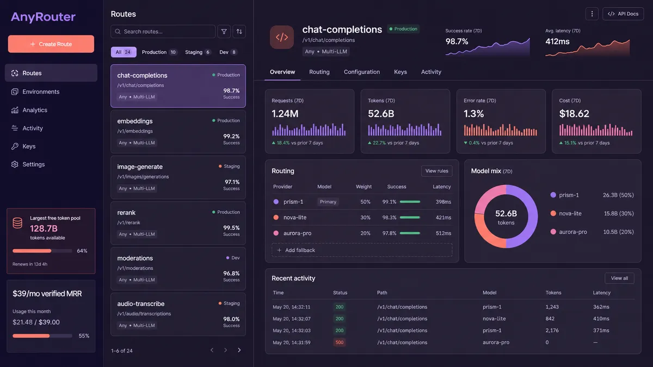Image resolution: width=653 pixels, height=367 pixels.
Task: Go to the previous routes page arrow
Action: pyautogui.click(x=212, y=350)
